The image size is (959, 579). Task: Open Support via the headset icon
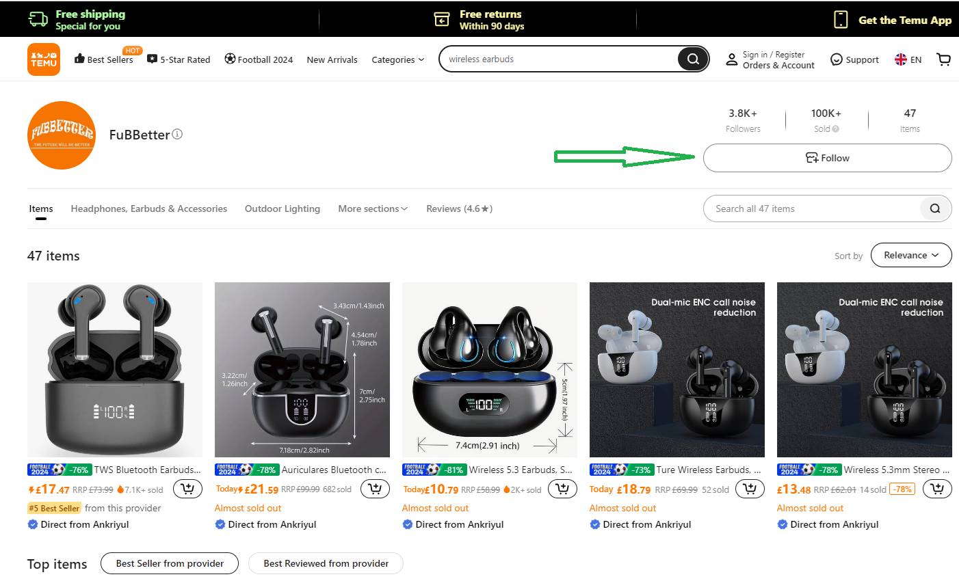836,59
